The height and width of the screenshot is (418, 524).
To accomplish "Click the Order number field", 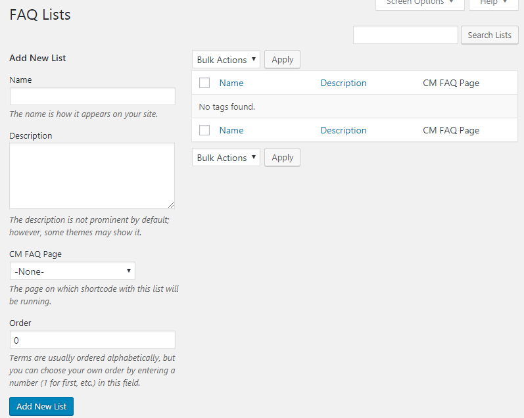I will (92, 340).
